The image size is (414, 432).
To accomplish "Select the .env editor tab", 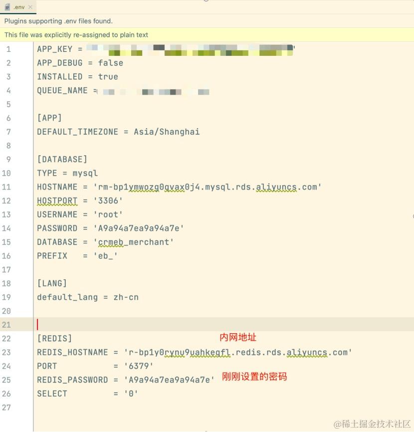I will click(x=19, y=7).
